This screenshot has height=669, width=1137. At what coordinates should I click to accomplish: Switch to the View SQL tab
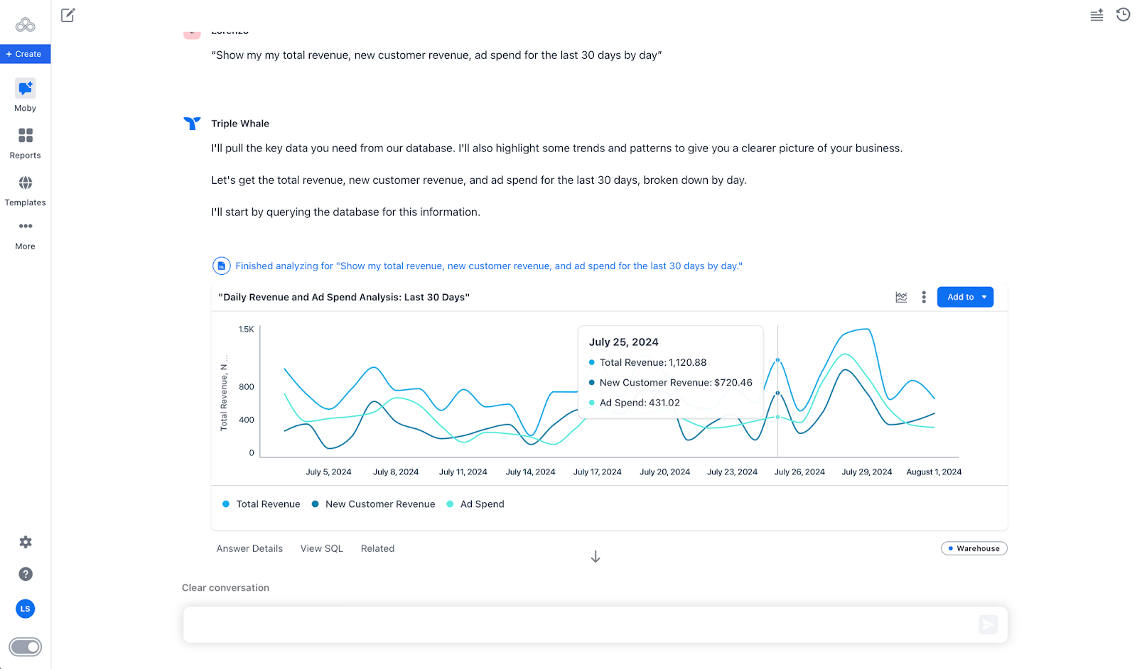321,548
